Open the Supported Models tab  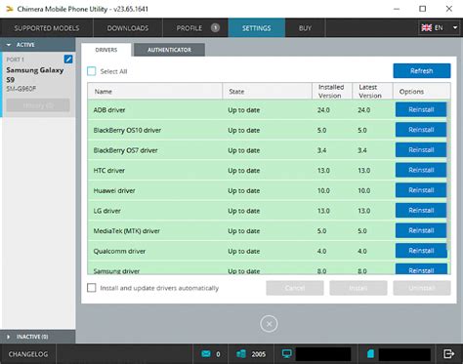(47, 28)
